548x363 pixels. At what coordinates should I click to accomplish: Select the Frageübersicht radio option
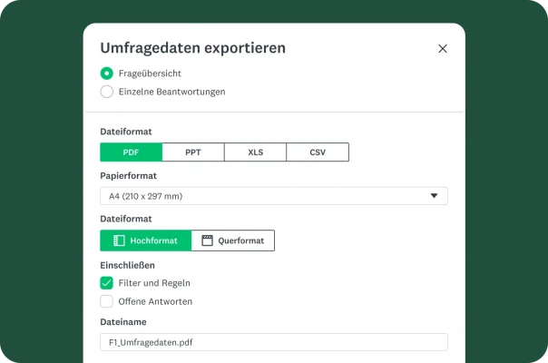tap(106, 74)
